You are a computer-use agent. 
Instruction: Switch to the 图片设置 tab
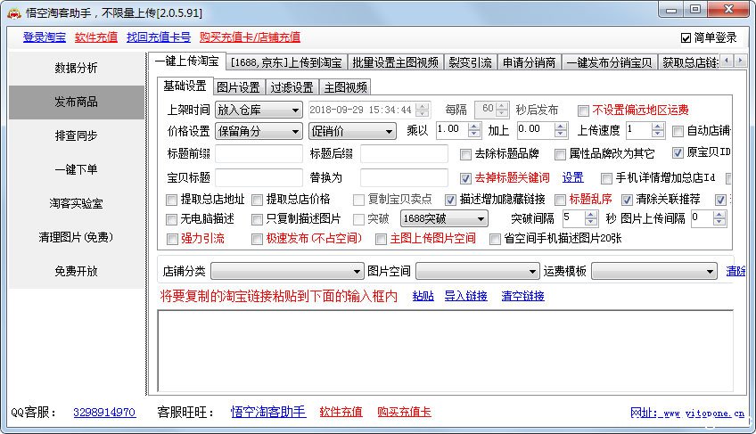pos(238,87)
